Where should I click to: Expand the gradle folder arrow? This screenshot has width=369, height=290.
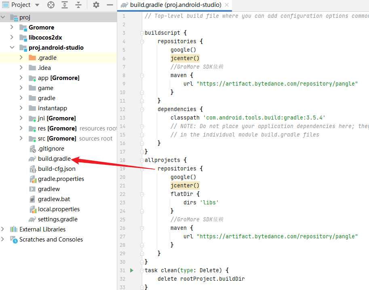coord(21,98)
